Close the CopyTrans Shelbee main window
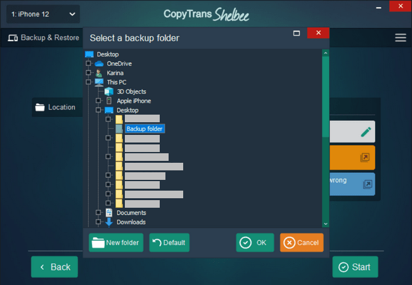The width and height of the screenshot is (412, 285). (401, 6)
